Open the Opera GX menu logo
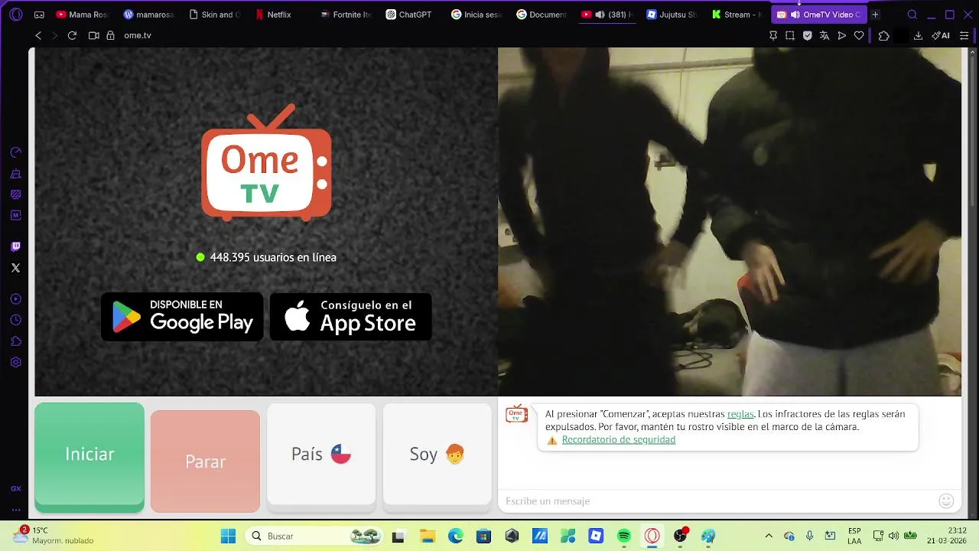 click(16, 15)
